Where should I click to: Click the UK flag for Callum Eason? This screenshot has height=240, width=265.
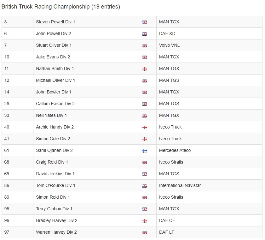144,104
